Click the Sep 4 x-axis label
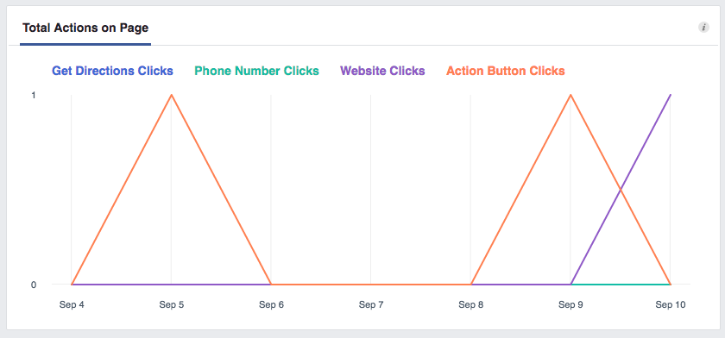725x338 pixels. click(72, 304)
